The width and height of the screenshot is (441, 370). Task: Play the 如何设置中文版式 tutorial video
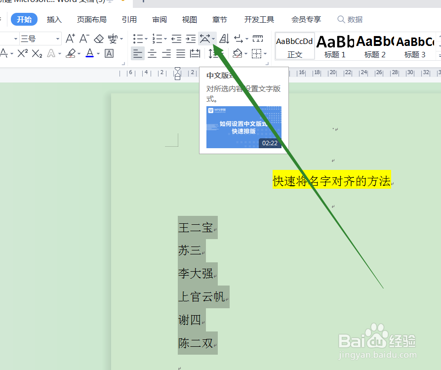tap(244, 127)
